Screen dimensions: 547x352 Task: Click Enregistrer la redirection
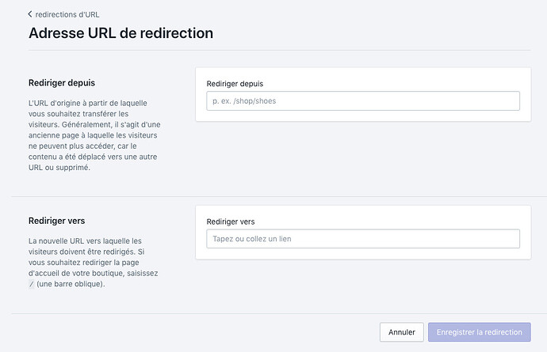point(479,332)
